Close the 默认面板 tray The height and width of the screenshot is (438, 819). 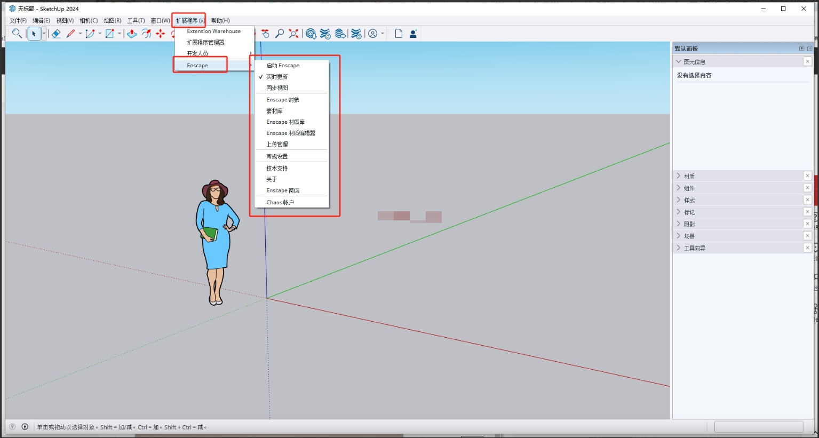[x=810, y=49]
